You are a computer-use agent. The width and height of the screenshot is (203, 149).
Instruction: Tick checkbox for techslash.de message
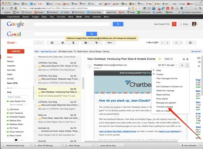pyautogui.click(x=35, y=132)
